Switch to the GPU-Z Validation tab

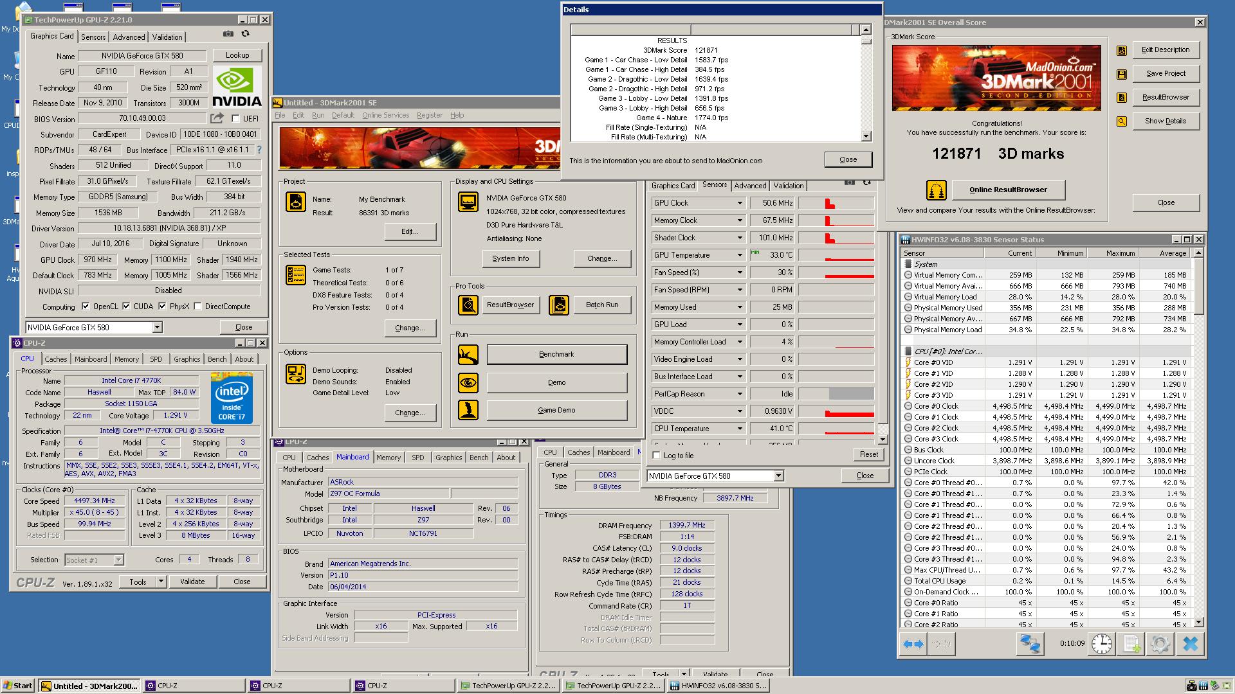click(x=167, y=37)
